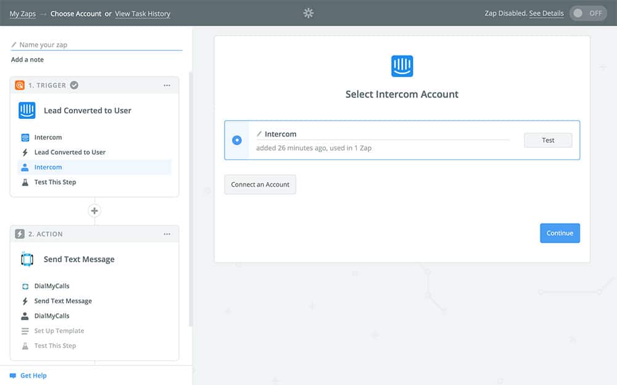The width and height of the screenshot is (617, 385).
Task: Toggle the Zap ON/OFF switch
Action: [587, 13]
